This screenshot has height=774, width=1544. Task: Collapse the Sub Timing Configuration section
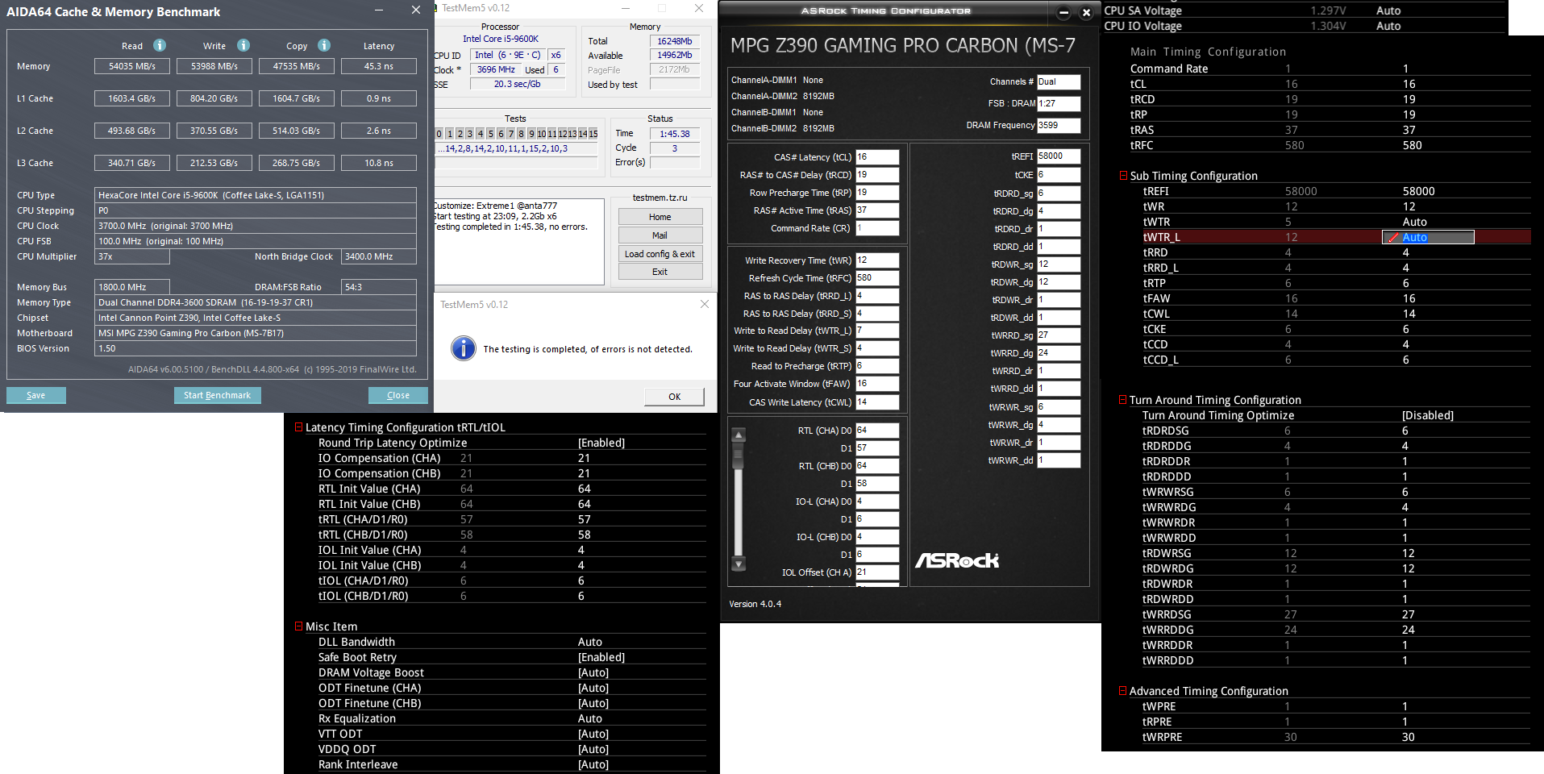1123,176
